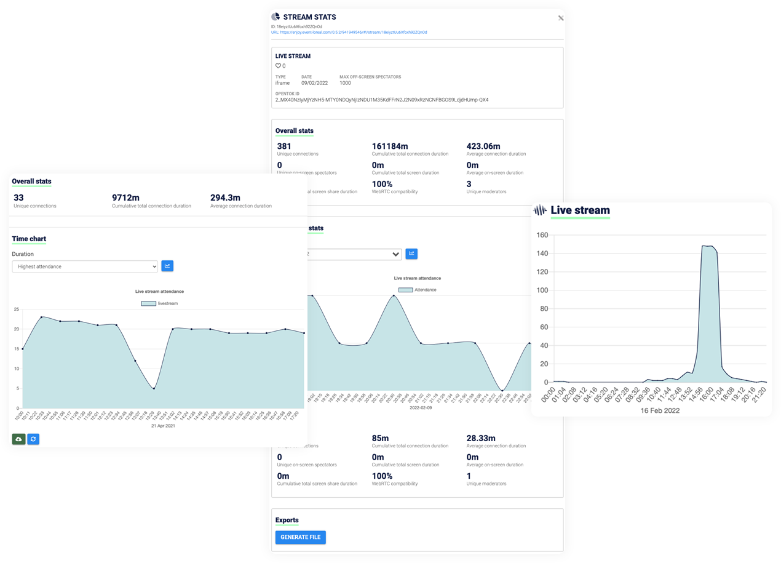781x563 pixels.
Task: Click the 28.33m average connection value
Action: point(481,438)
